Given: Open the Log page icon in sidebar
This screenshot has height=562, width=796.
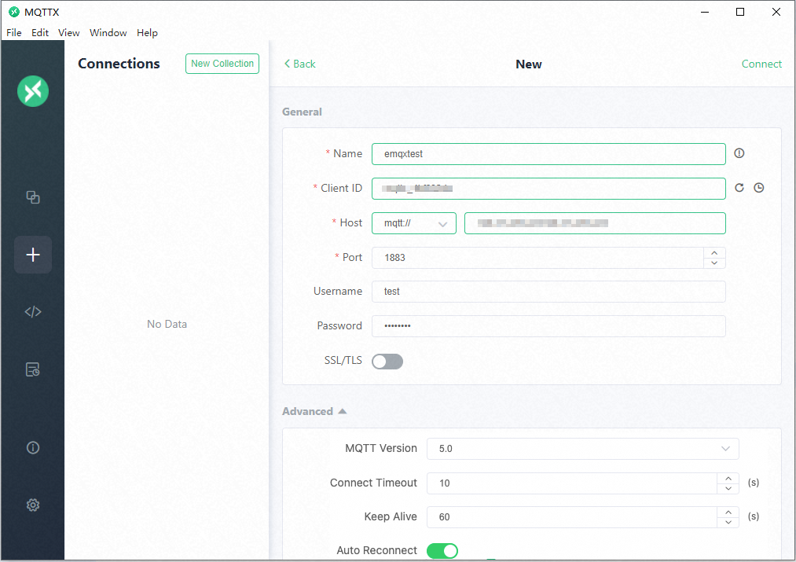Looking at the screenshot, I should (x=33, y=369).
